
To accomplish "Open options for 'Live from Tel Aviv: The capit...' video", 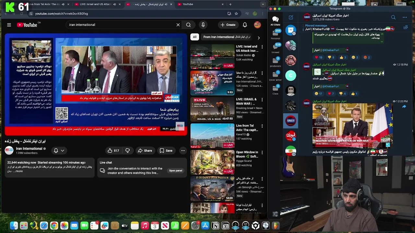I will 262,126.
